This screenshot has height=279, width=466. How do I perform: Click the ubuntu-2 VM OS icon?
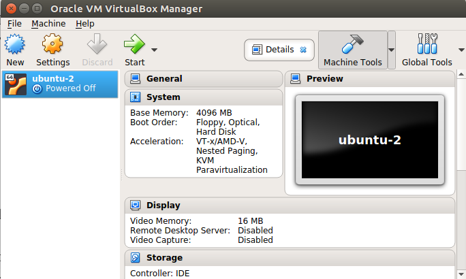tap(16, 84)
